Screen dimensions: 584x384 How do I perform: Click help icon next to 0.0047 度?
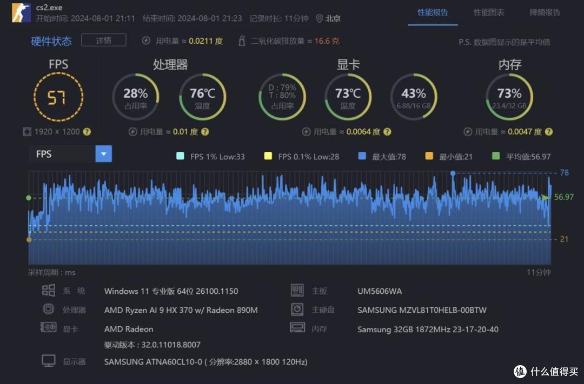tap(549, 132)
